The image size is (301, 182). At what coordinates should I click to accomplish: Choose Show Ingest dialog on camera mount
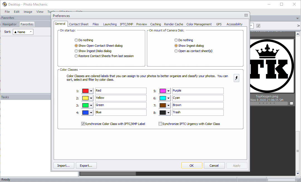click(x=189, y=46)
